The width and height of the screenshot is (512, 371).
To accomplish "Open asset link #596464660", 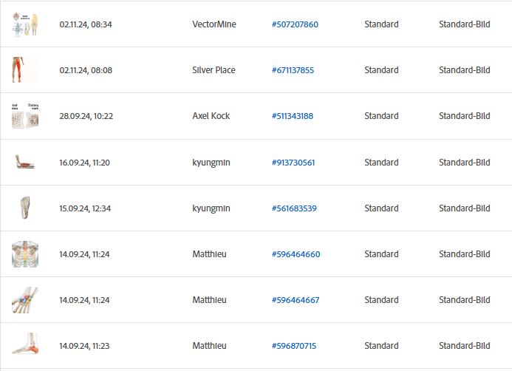I will pyautogui.click(x=296, y=254).
